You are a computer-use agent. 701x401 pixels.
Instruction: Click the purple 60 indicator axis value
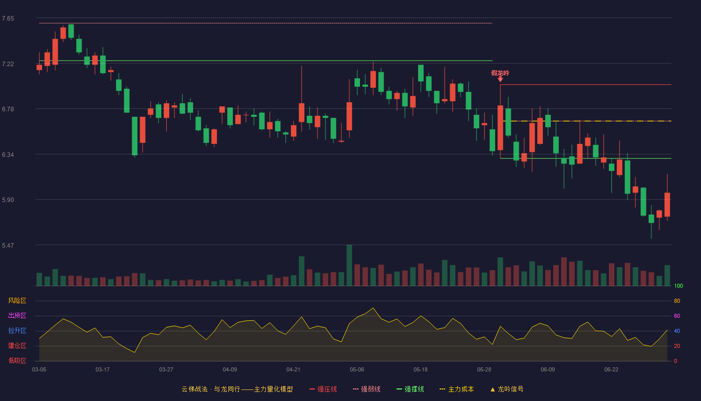pos(677,316)
